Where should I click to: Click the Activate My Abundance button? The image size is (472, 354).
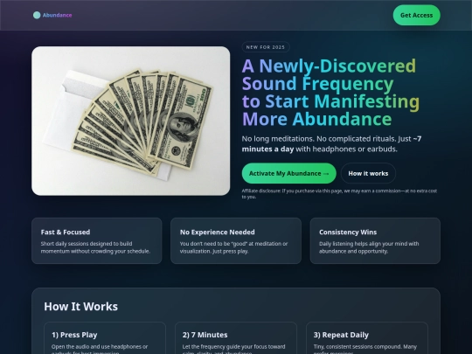(x=289, y=173)
